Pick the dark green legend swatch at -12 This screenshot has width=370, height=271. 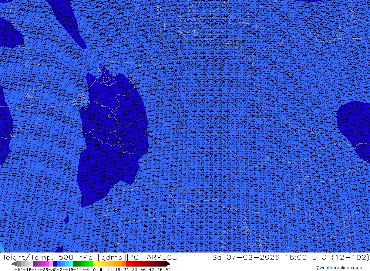click(75, 264)
